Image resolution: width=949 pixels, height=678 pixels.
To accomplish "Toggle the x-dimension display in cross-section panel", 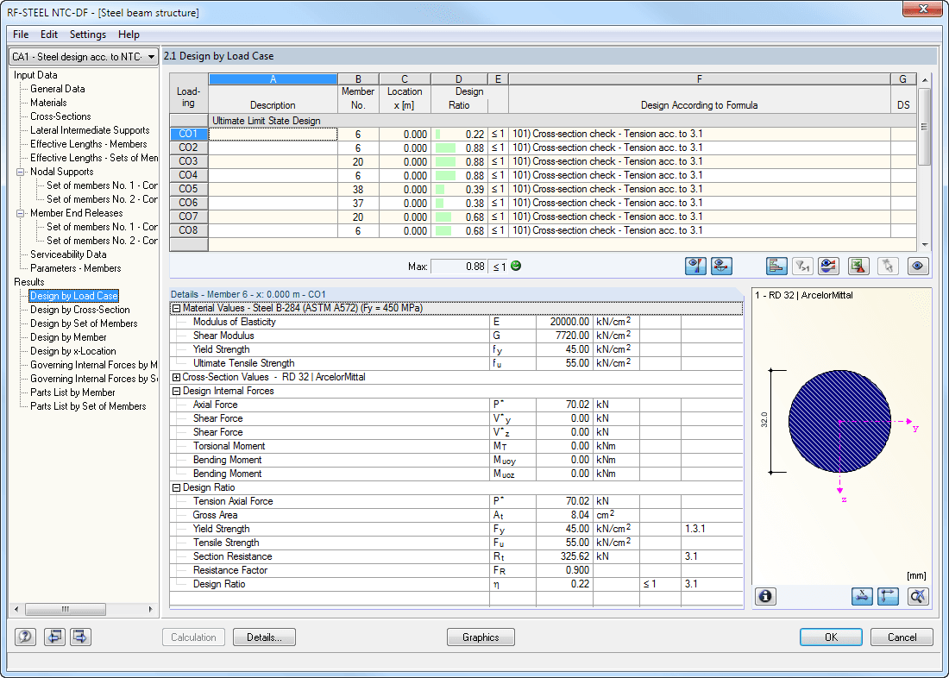I will 862,596.
